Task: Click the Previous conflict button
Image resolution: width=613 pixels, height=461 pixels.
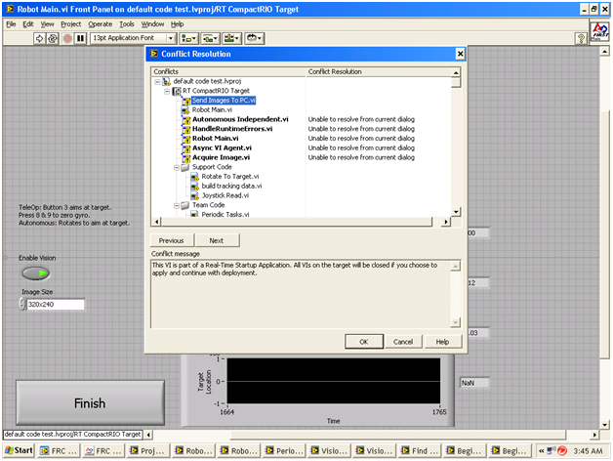Action: point(172,240)
